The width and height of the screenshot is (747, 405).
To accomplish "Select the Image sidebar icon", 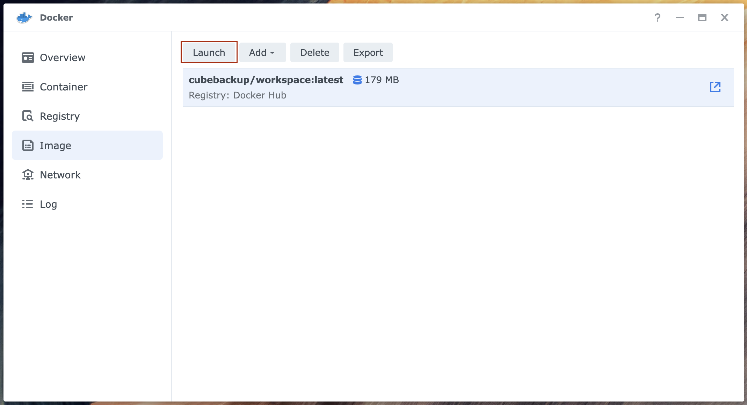I will [x=28, y=146].
